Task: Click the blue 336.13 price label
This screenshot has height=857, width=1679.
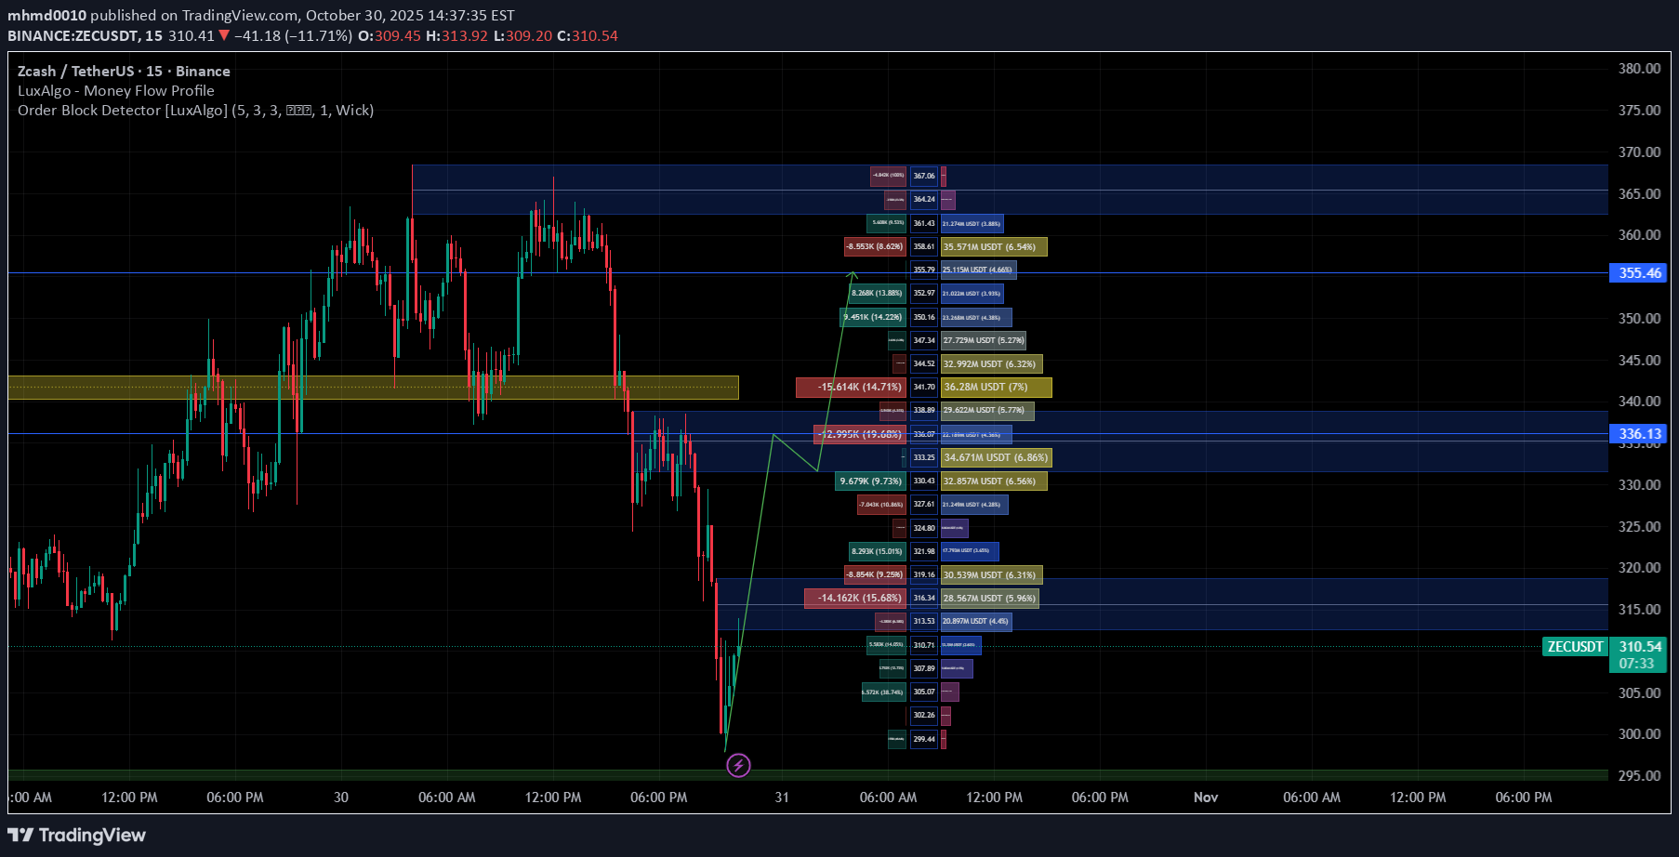Action: point(1640,434)
